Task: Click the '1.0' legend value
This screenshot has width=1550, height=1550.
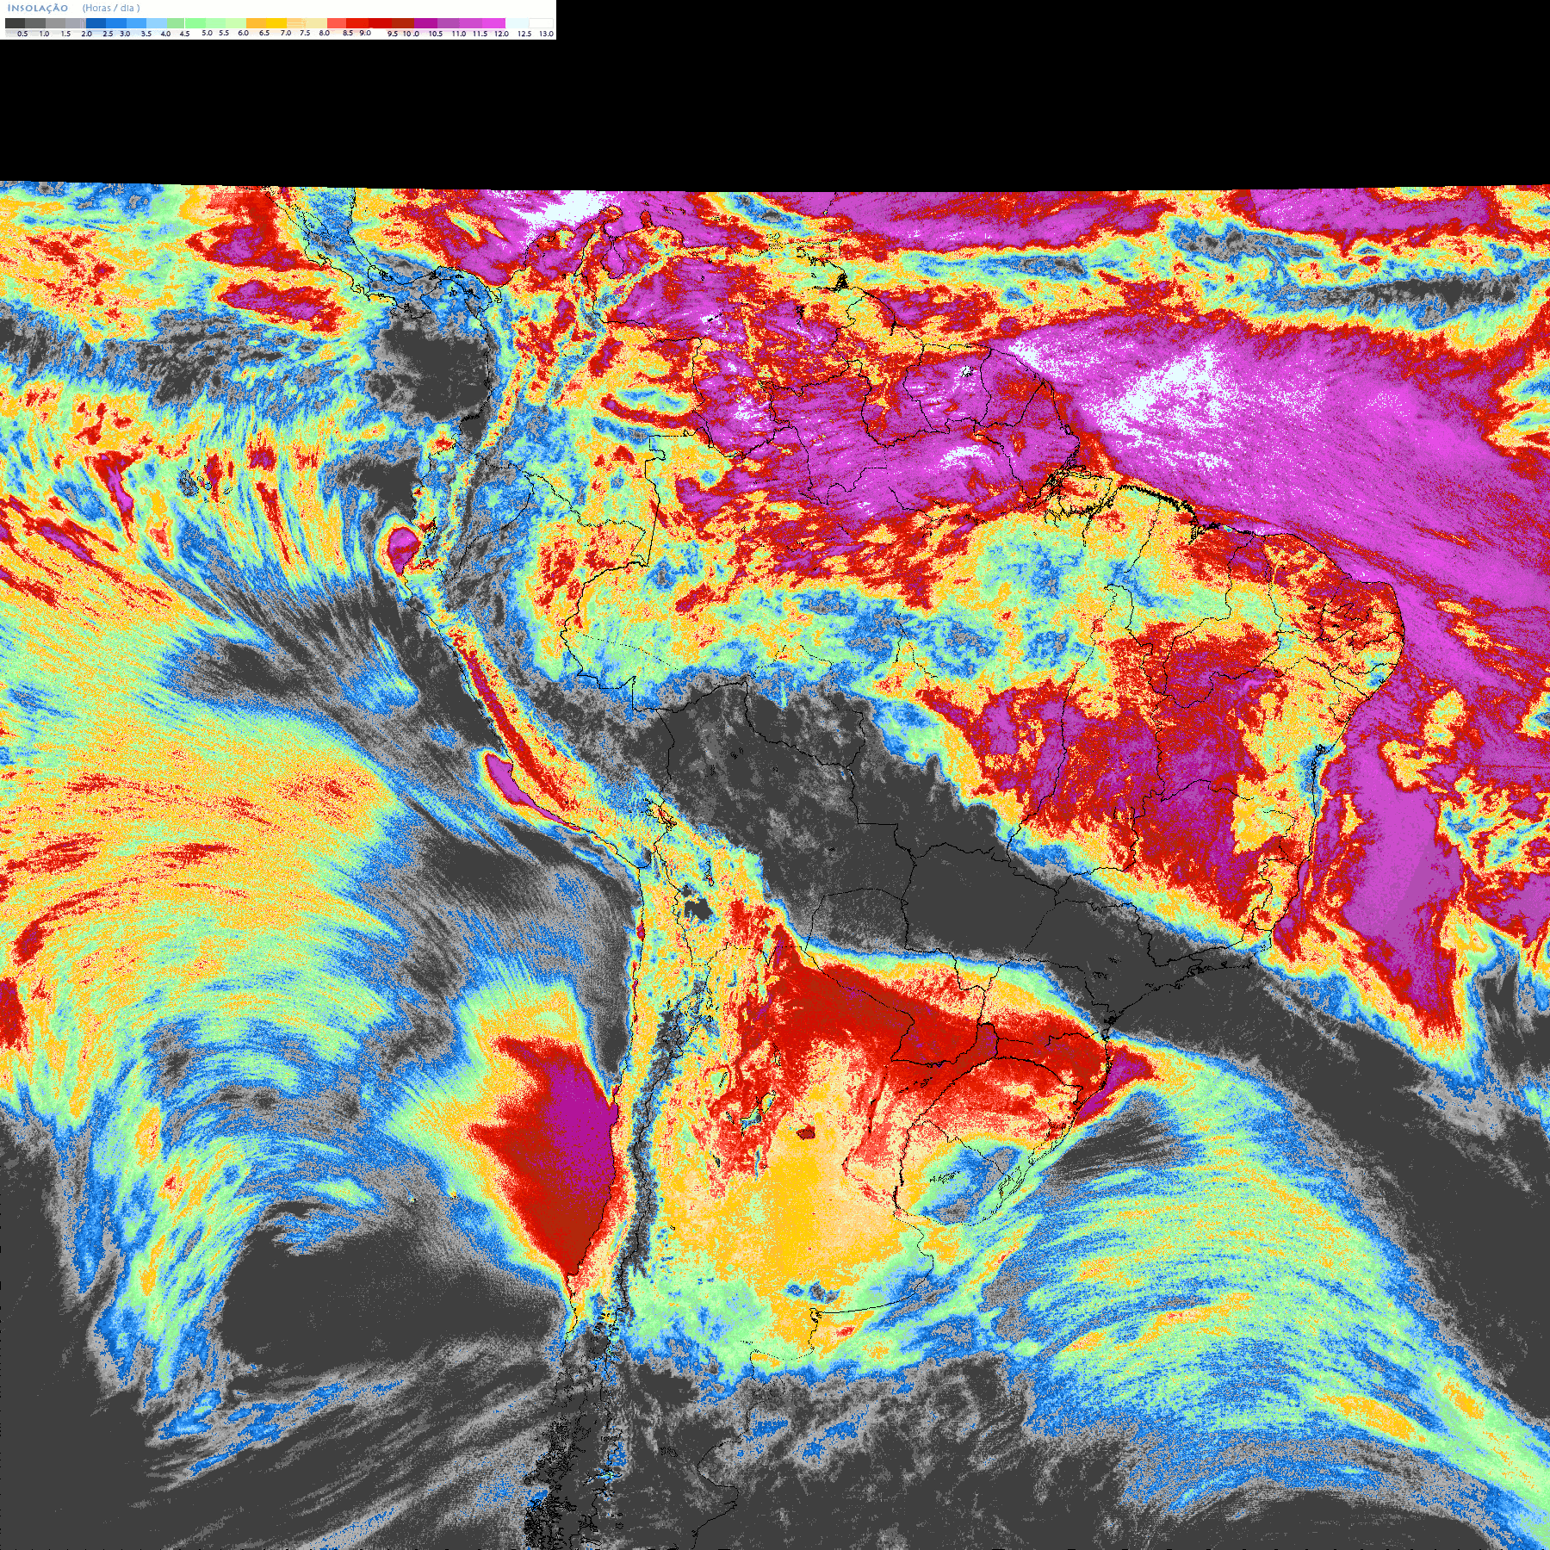Action: point(44,34)
